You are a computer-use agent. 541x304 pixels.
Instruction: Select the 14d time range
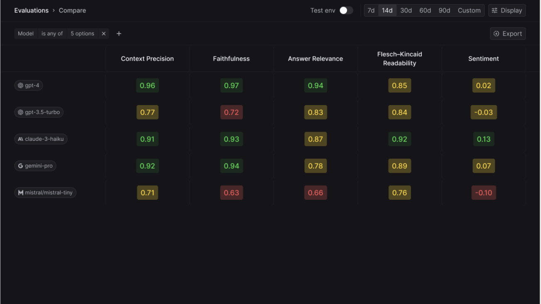click(x=387, y=10)
